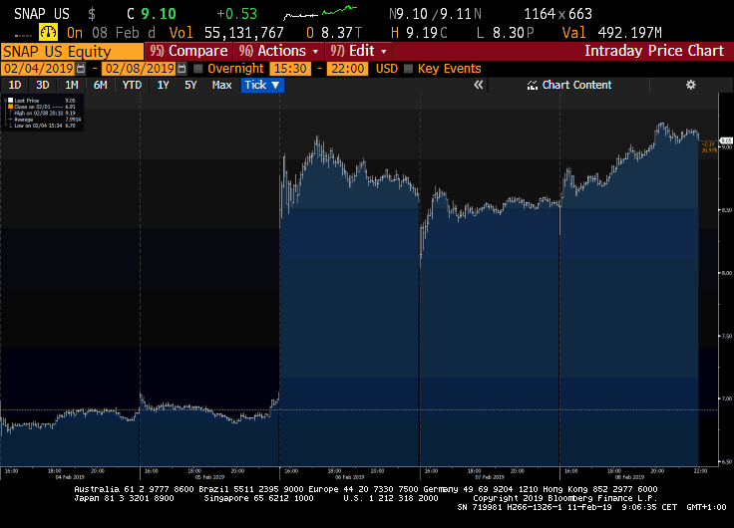Click the 9.00 price axis label
Viewport: 734px width, 528px height.
click(726, 147)
